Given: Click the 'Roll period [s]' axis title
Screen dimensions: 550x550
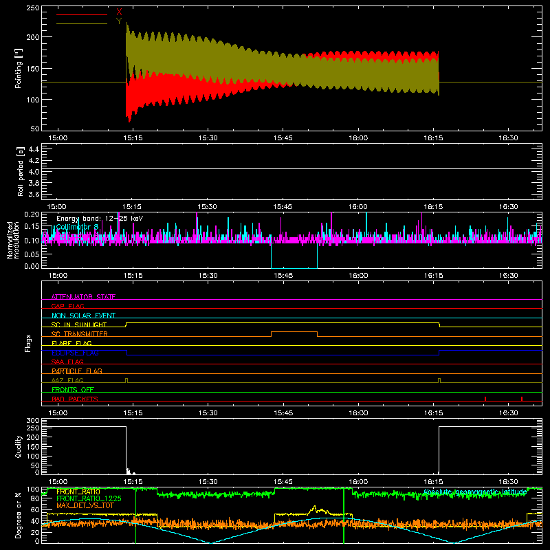Looking at the screenshot, I should coord(20,171).
